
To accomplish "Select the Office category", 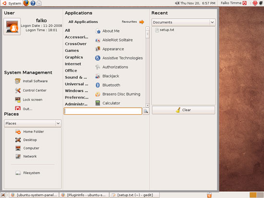I will click(x=71, y=70).
